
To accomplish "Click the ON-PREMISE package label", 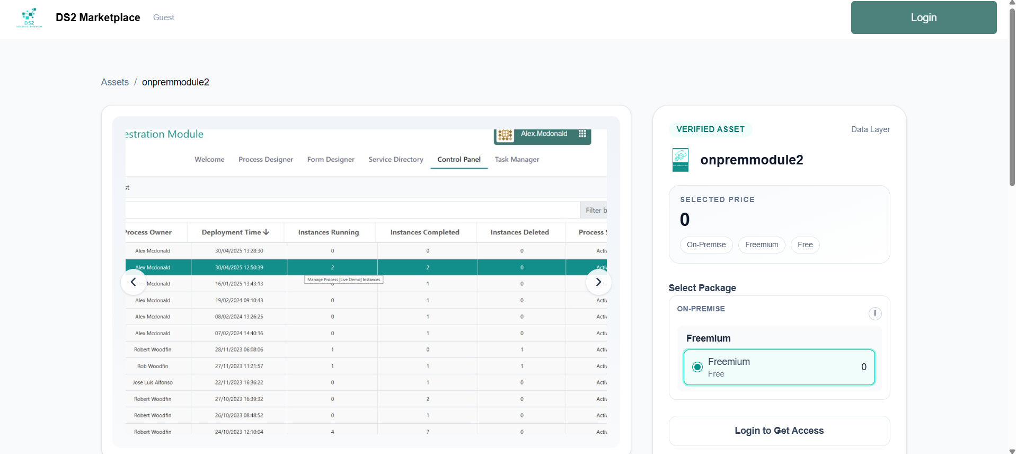I will click(x=701, y=309).
